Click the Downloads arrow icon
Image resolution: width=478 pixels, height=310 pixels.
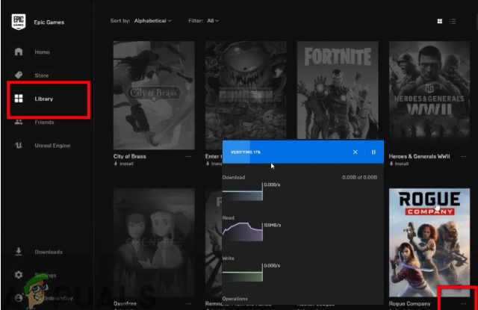coord(19,252)
